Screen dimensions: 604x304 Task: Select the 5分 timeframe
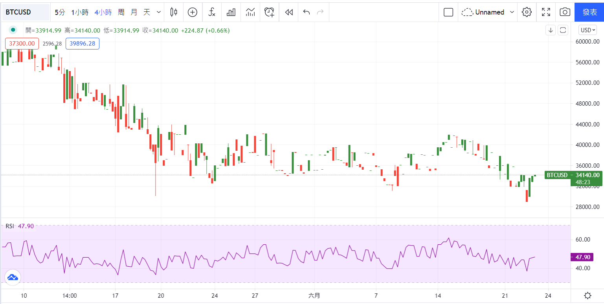60,12
